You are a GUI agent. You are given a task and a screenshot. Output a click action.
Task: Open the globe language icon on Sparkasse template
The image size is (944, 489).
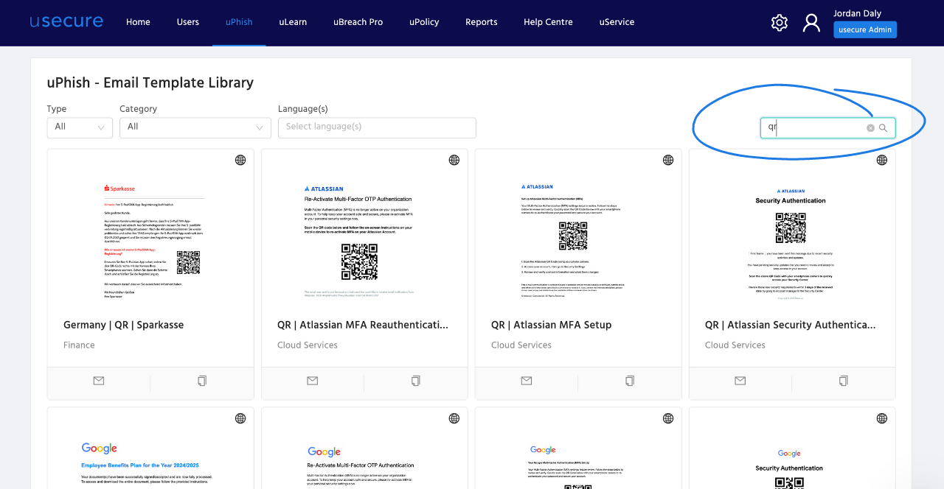[240, 160]
